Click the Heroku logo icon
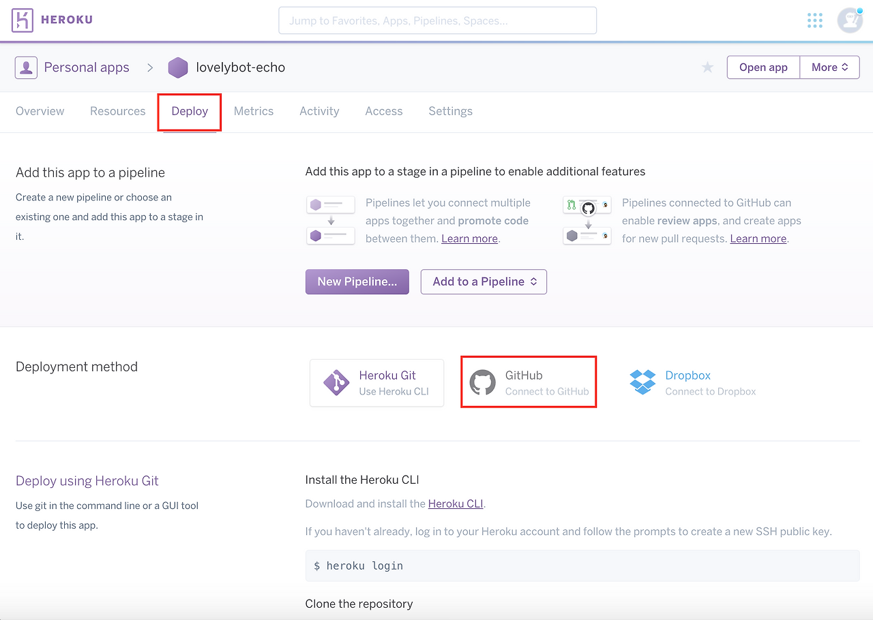Image resolution: width=873 pixels, height=620 pixels. click(23, 20)
